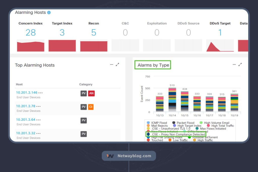Expand Top Alarming Hosts to full view
Image resolution: width=258 pixels, height=172 pixels.
point(117,65)
